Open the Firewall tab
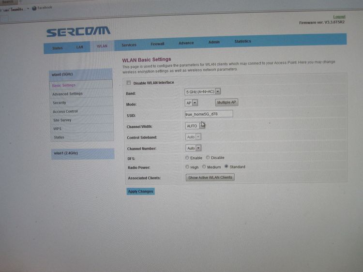Screen dimensions: 363x272 (157, 44)
